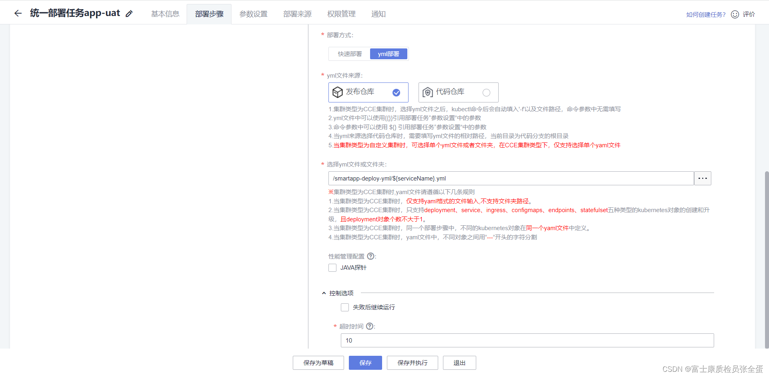
Task: Click the vertical page scrollbar
Action: pos(767,260)
